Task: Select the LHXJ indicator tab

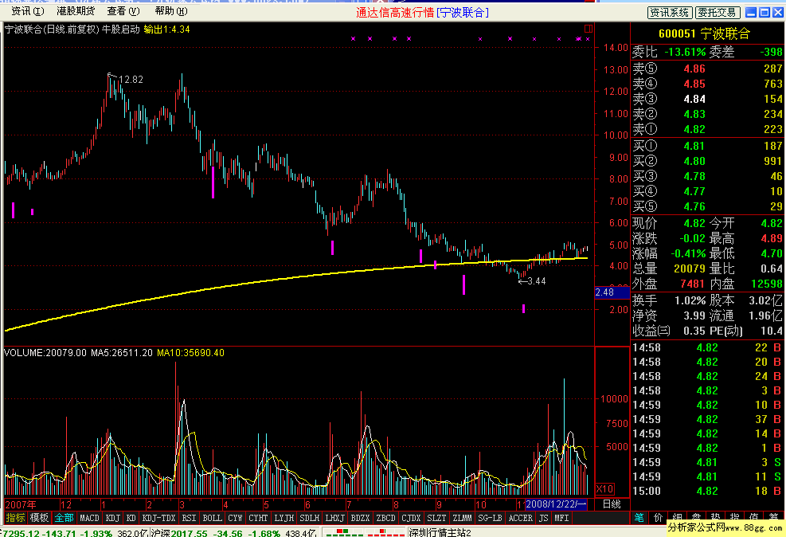Action: pyautogui.click(x=334, y=518)
